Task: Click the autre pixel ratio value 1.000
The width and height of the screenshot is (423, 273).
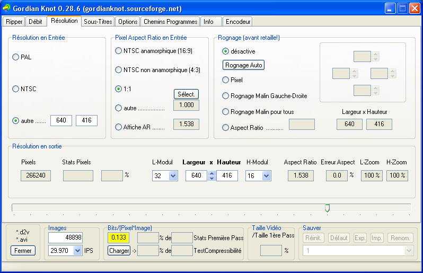Action: click(187, 105)
